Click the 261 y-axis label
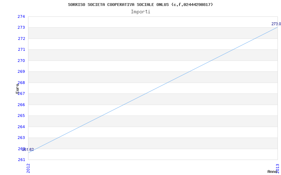The width and height of the screenshot is (281, 175). (x=21, y=160)
